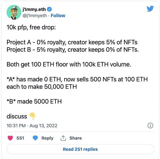Click the Project A royalty text line
Screen dimensions: 160x159
pos(72,42)
